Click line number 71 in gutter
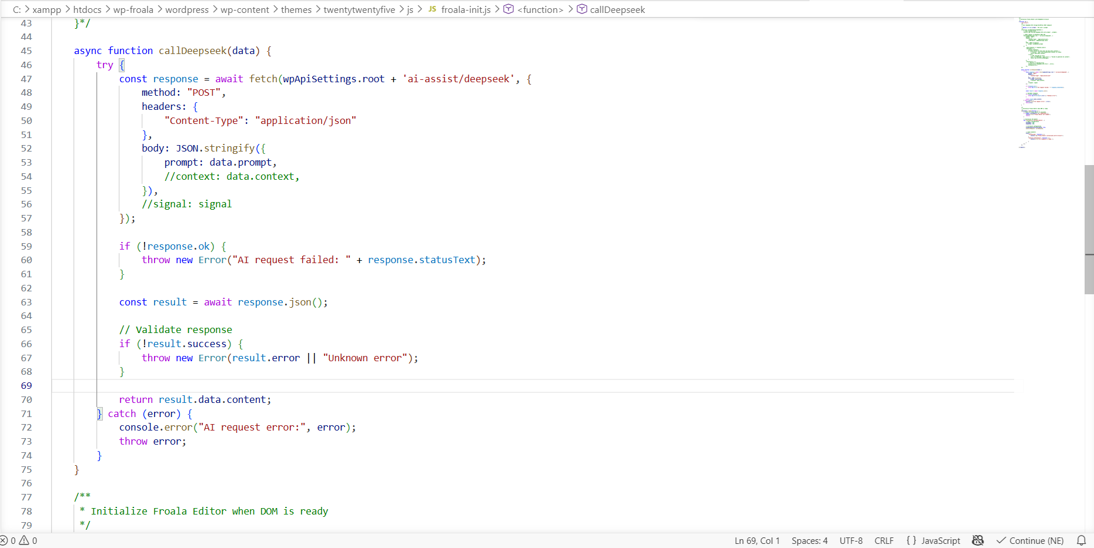The width and height of the screenshot is (1094, 548). 26,413
